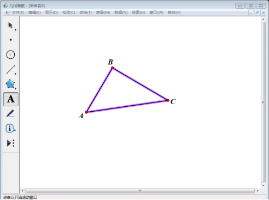The height and width of the screenshot is (200, 269).
Task: Select the Arrow selection tool
Action: pos(10,25)
